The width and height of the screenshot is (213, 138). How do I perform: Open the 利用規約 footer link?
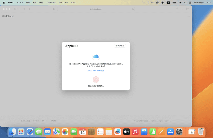[x=54, y=121]
